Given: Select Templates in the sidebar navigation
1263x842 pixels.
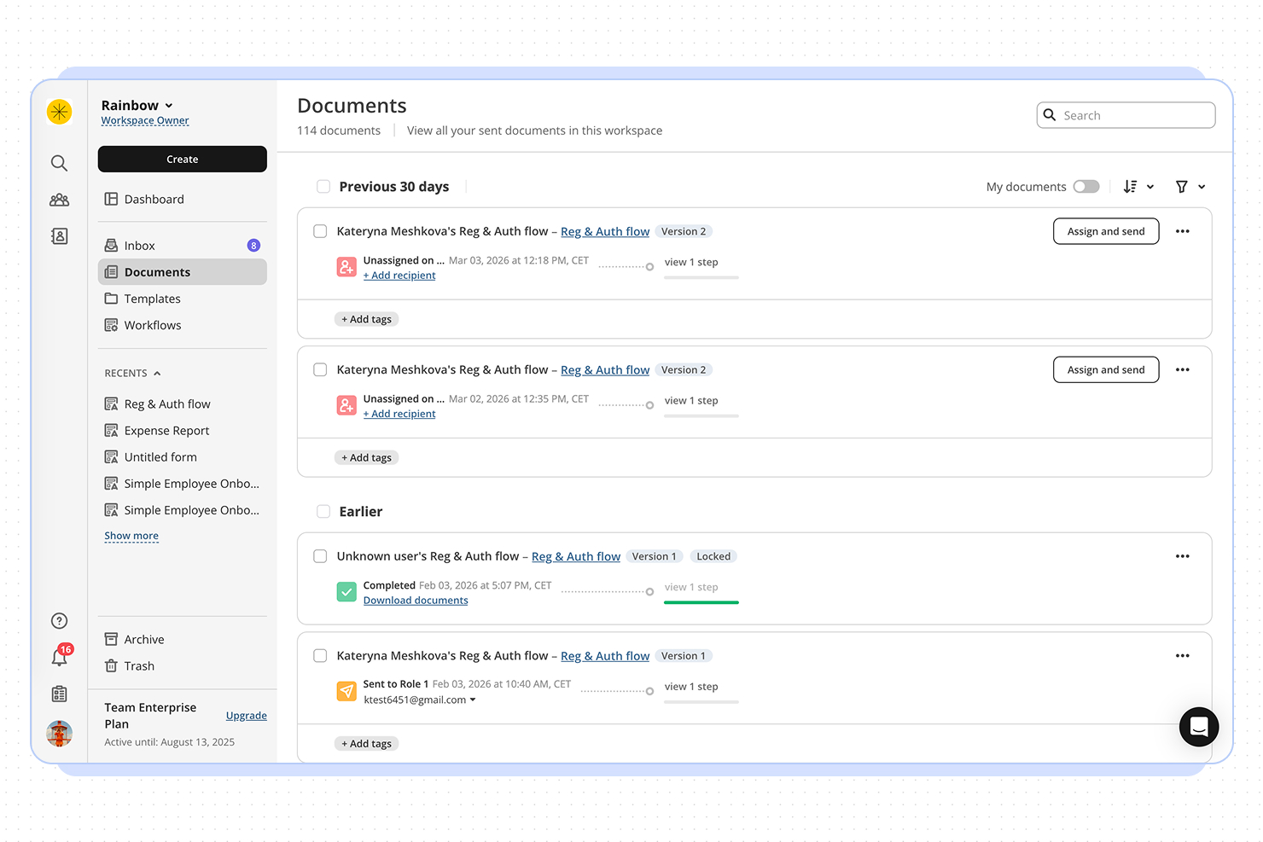Looking at the screenshot, I should (152, 299).
